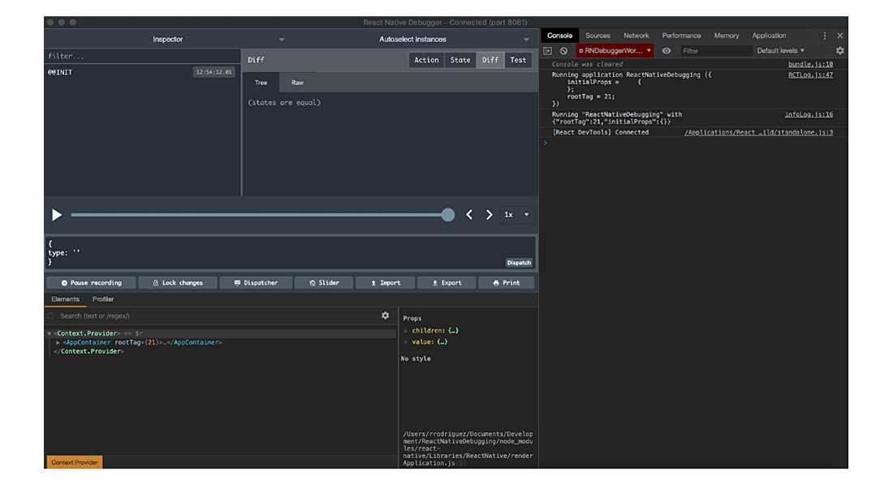Click the filter actions input field
This screenshot has width=893, height=484.
click(142, 56)
